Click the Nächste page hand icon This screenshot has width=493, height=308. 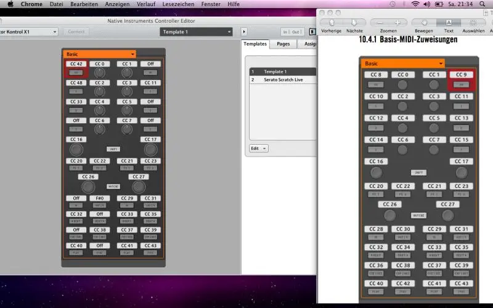click(x=354, y=22)
